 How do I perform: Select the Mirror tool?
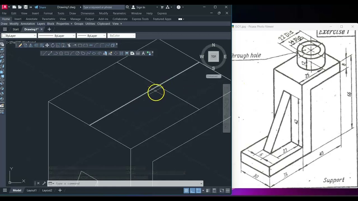point(31,45)
